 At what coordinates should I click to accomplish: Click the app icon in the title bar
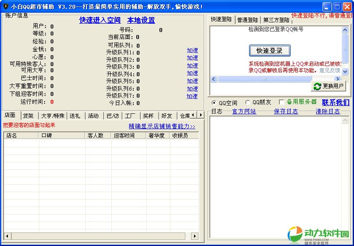tap(6, 7)
